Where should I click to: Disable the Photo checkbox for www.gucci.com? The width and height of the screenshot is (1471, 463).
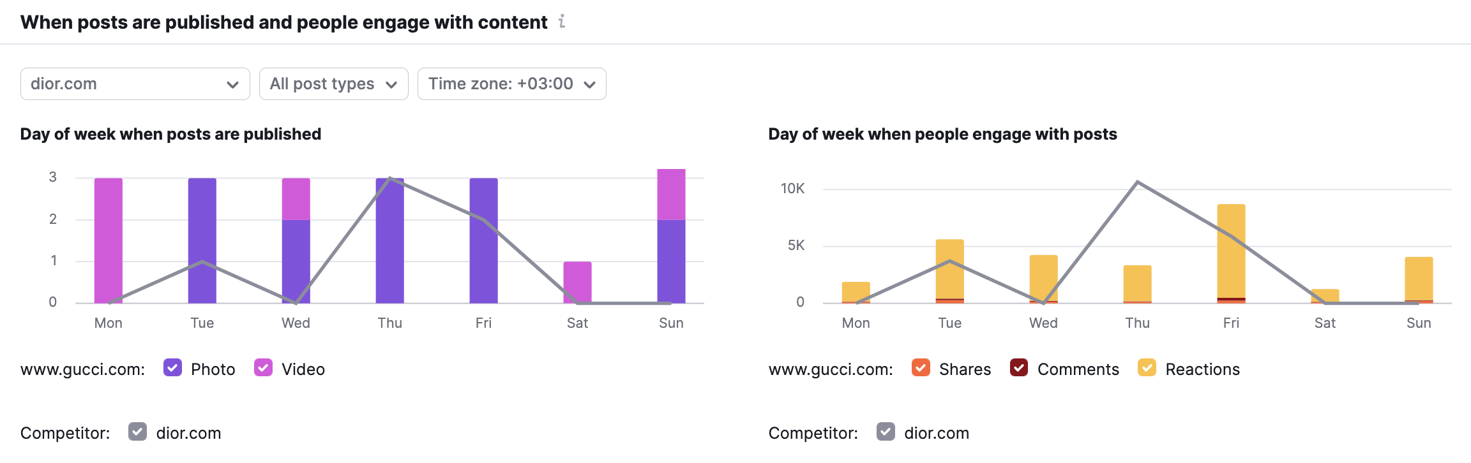click(173, 369)
